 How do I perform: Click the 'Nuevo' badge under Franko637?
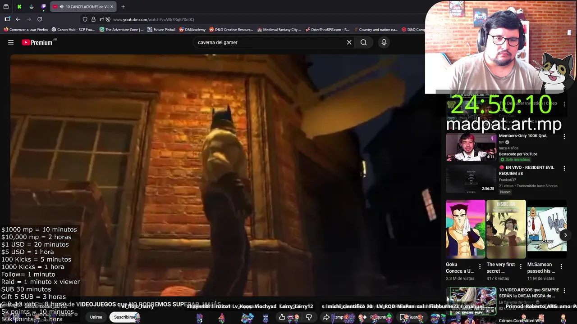pyautogui.click(x=505, y=192)
